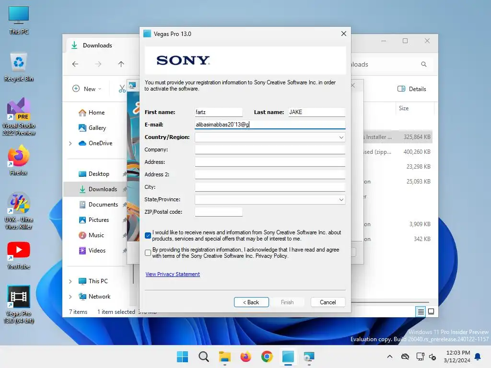
Task: Click into the E-mail field
Action: 270,125
